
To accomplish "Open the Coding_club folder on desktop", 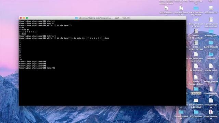I will (211, 31).
